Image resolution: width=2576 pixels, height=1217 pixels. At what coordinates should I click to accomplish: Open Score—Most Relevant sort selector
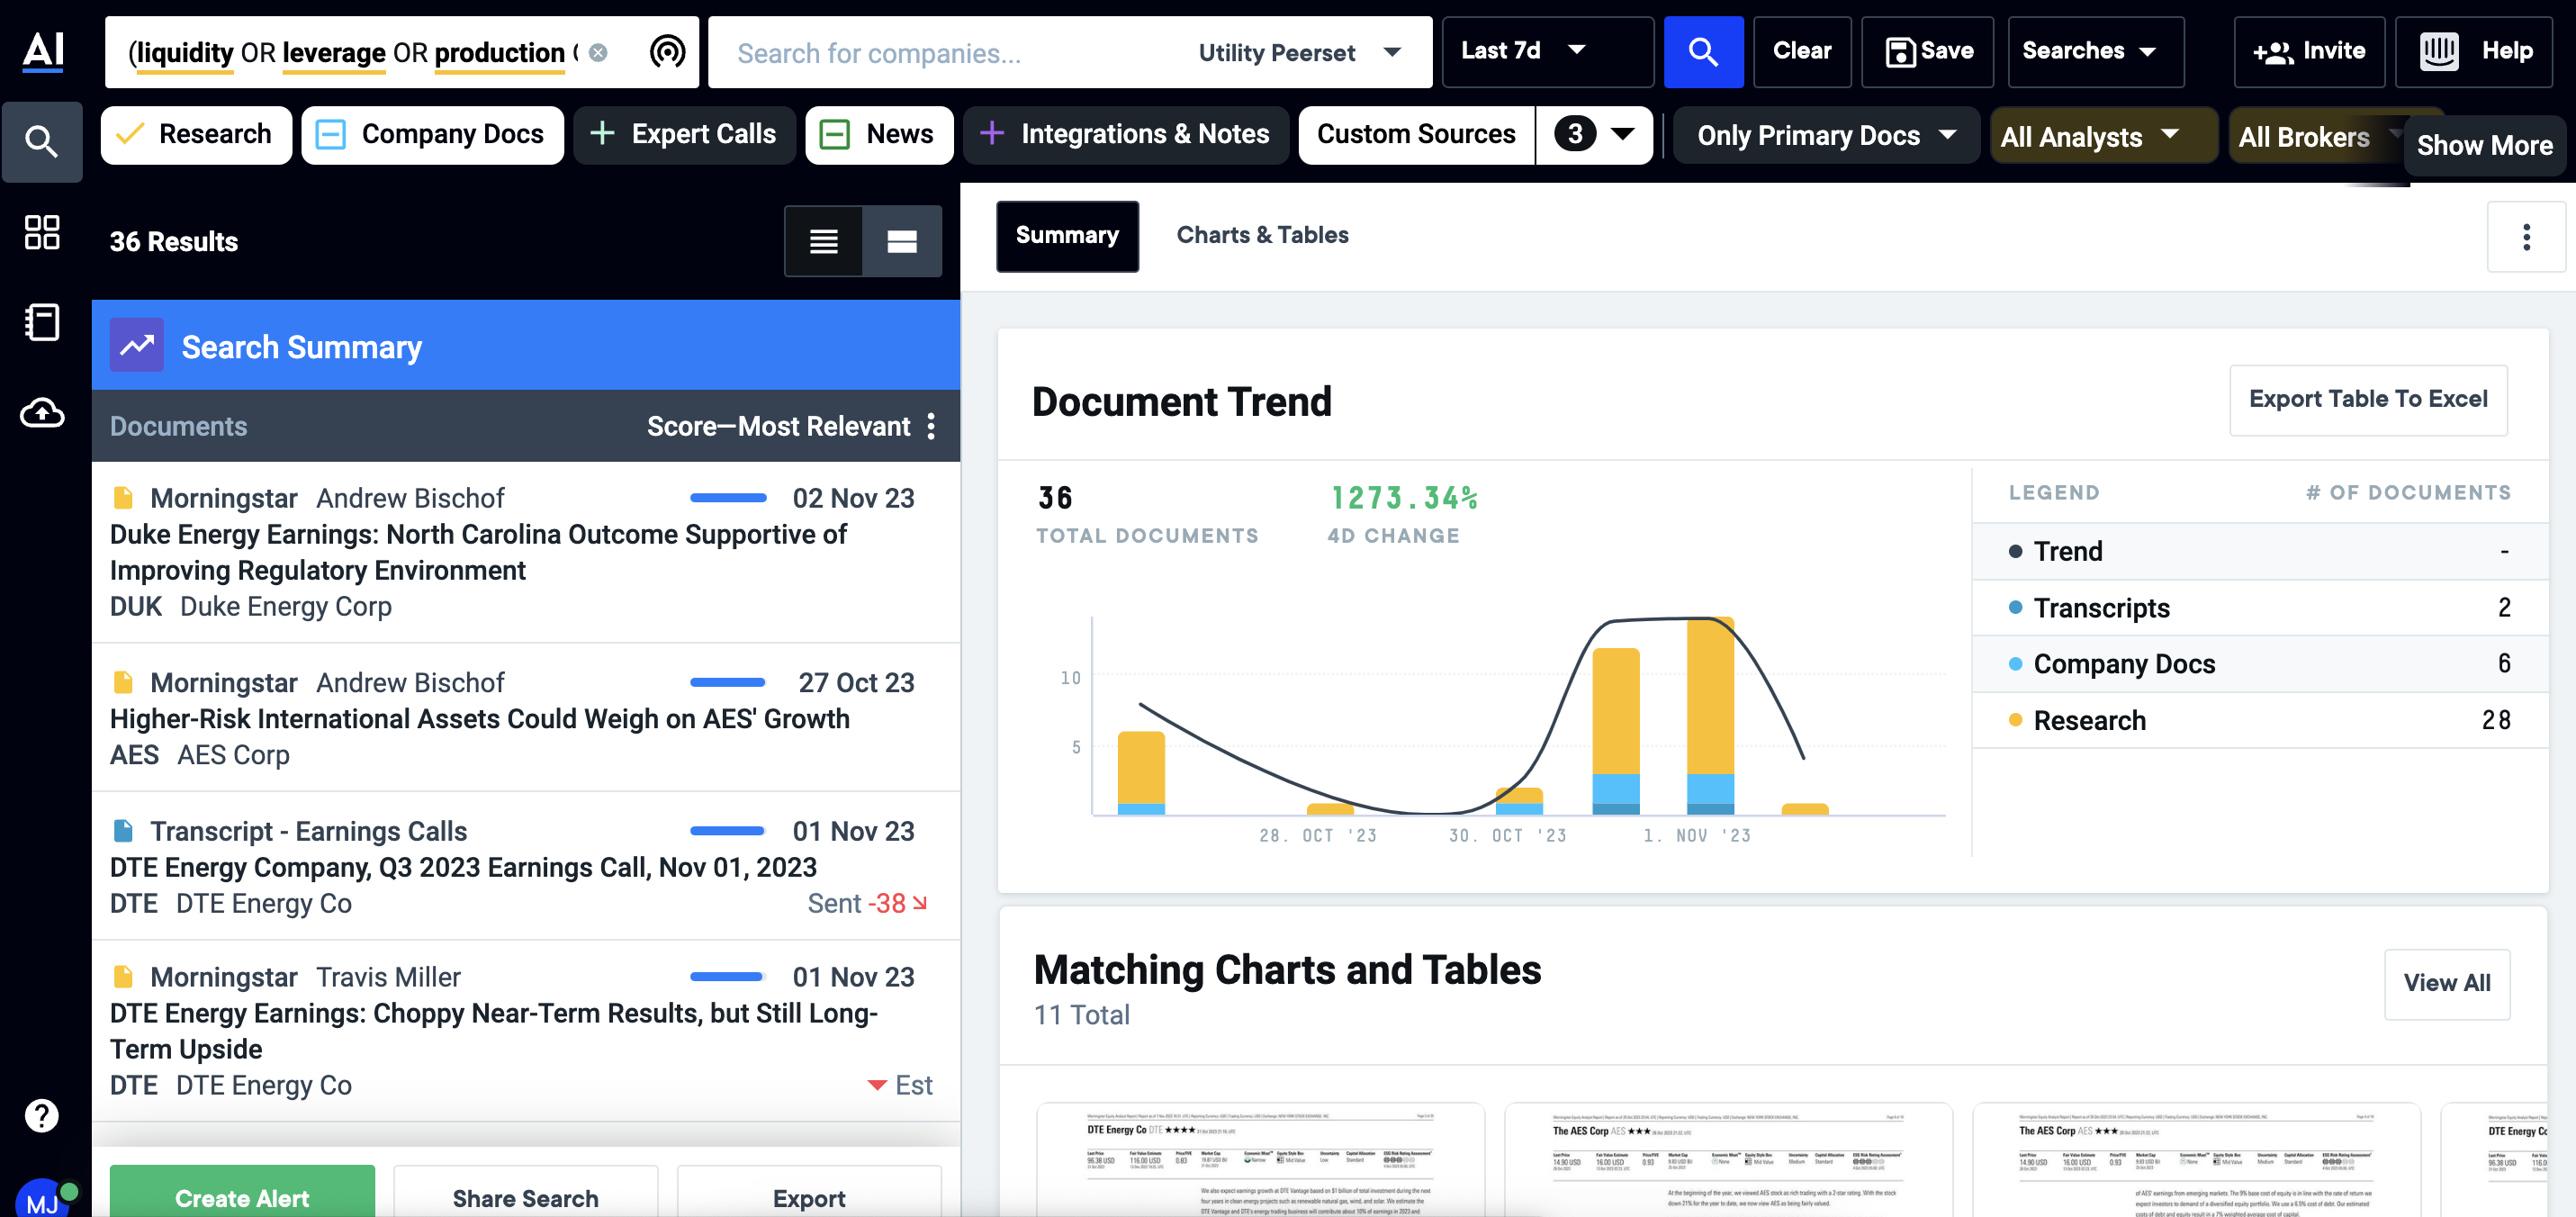point(778,426)
